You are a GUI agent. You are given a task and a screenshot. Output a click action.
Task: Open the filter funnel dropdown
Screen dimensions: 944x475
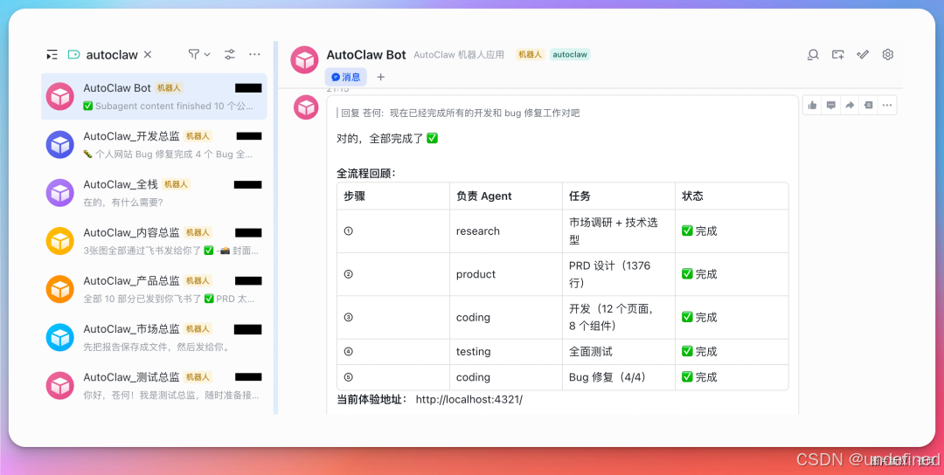pyautogui.click(x=199, y=55)
